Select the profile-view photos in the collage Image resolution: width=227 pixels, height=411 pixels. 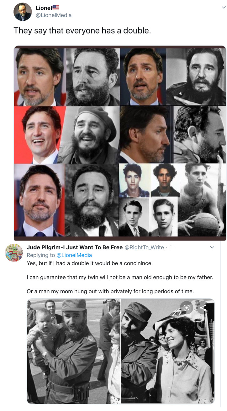tap(173, 134)
